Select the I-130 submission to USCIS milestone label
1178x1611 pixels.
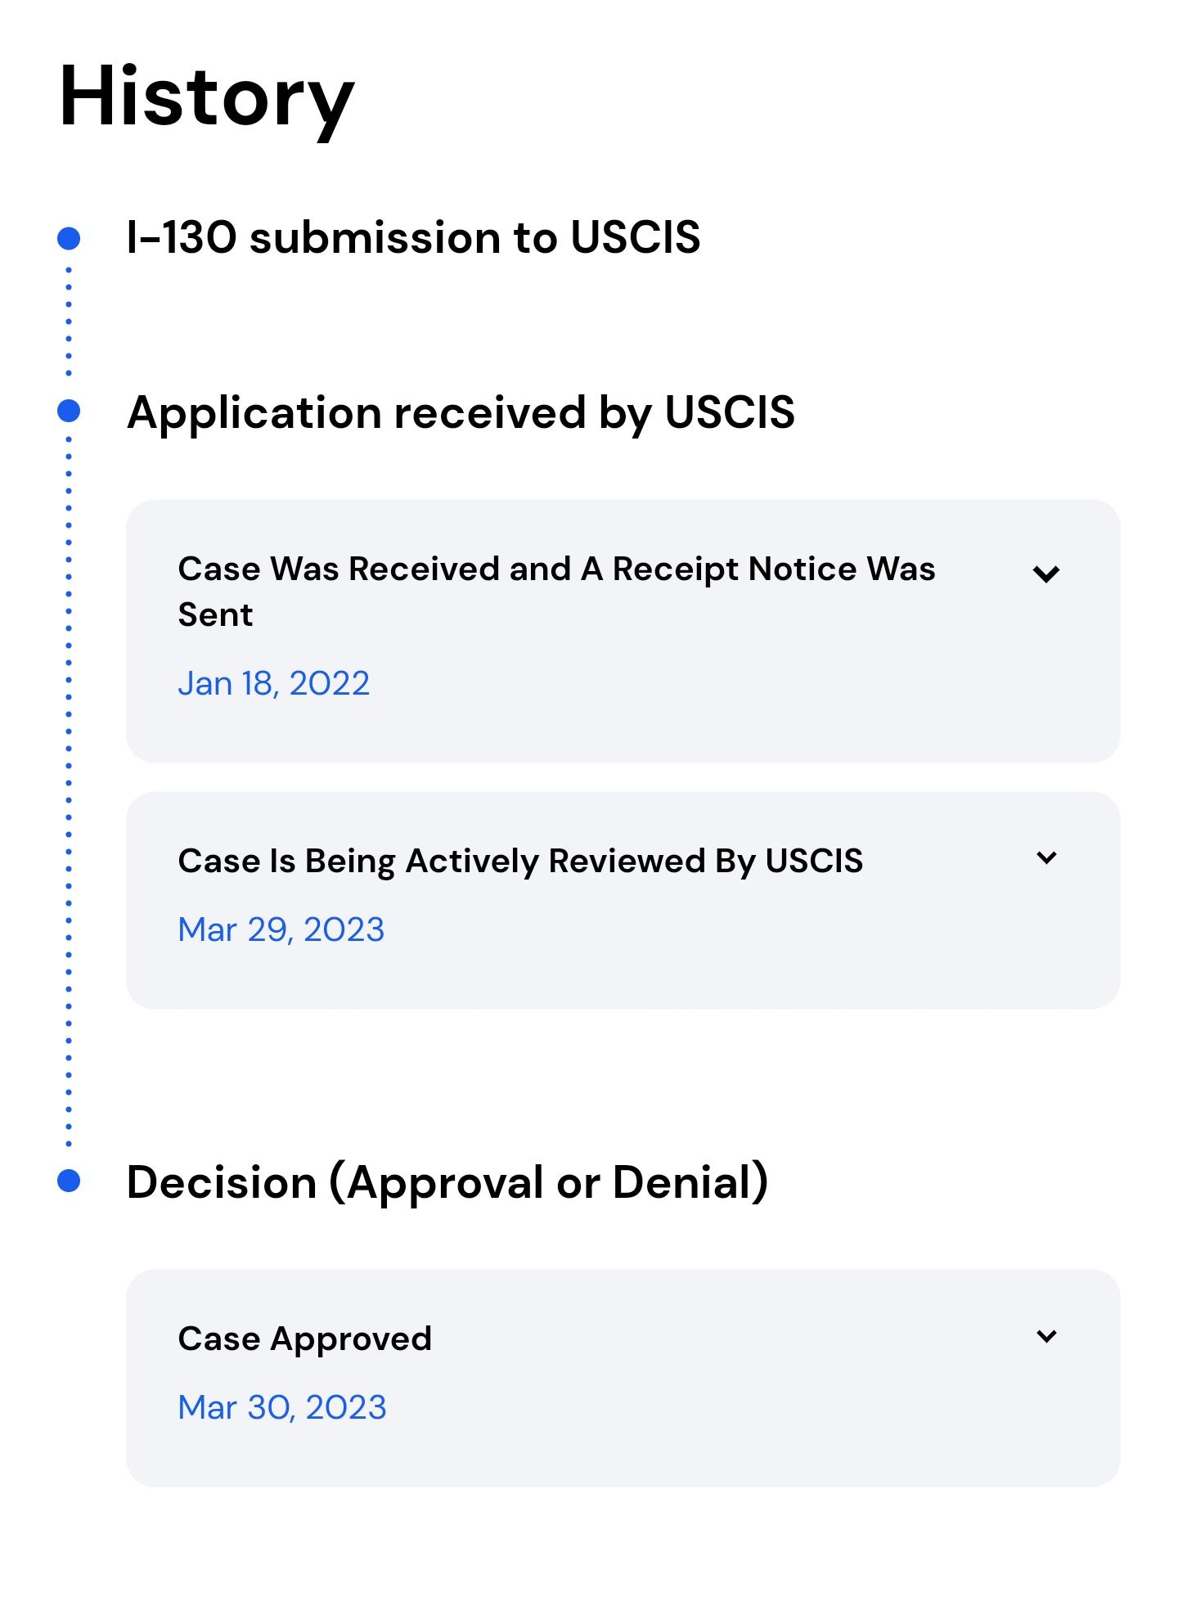click(x=415, y=237)
